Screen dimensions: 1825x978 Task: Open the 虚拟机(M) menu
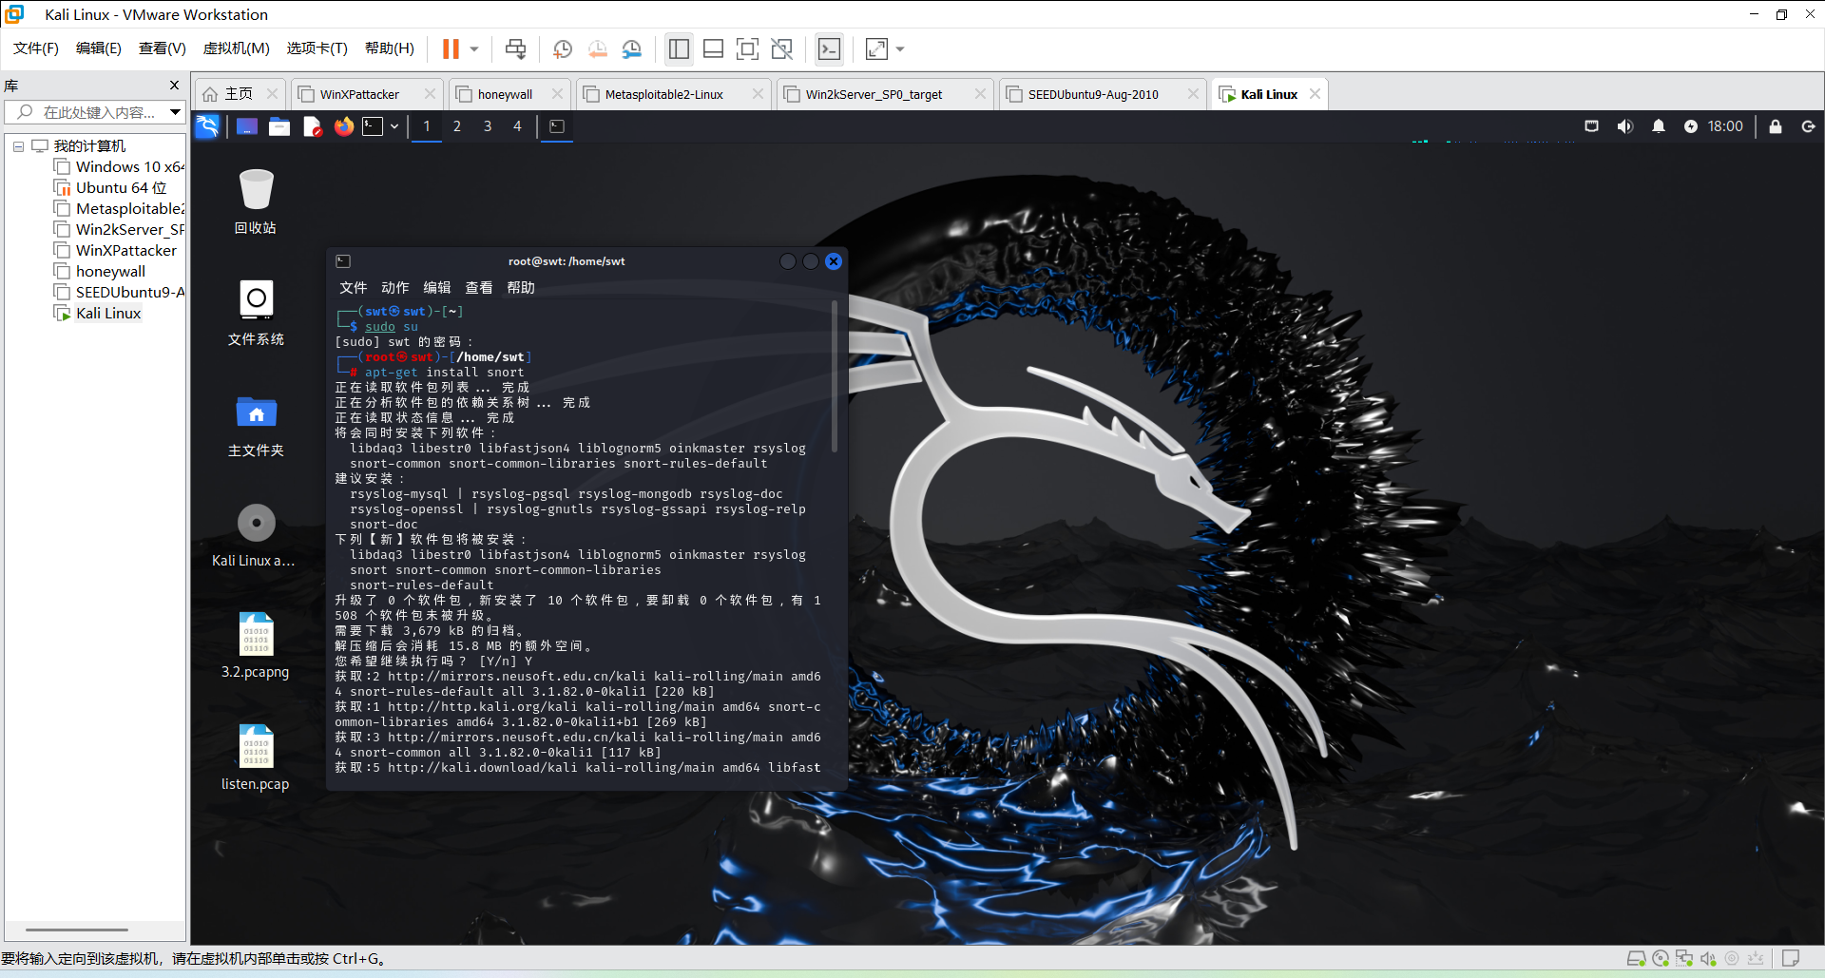coord(237,48)
